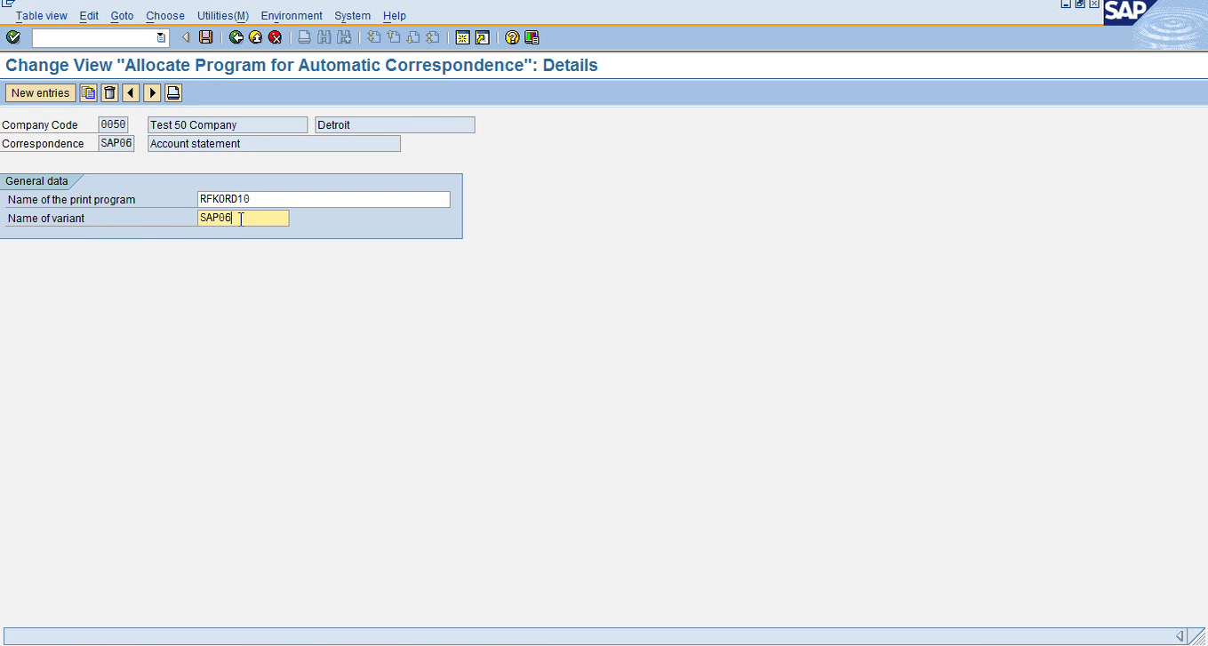Viewport: 1208px width, 646px height.
Task: Click the Delete trash can icon
Action: coord(109,92)
